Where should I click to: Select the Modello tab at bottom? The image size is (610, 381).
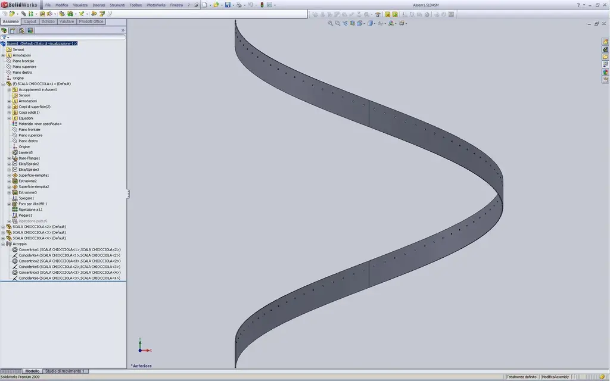[33, 371]
